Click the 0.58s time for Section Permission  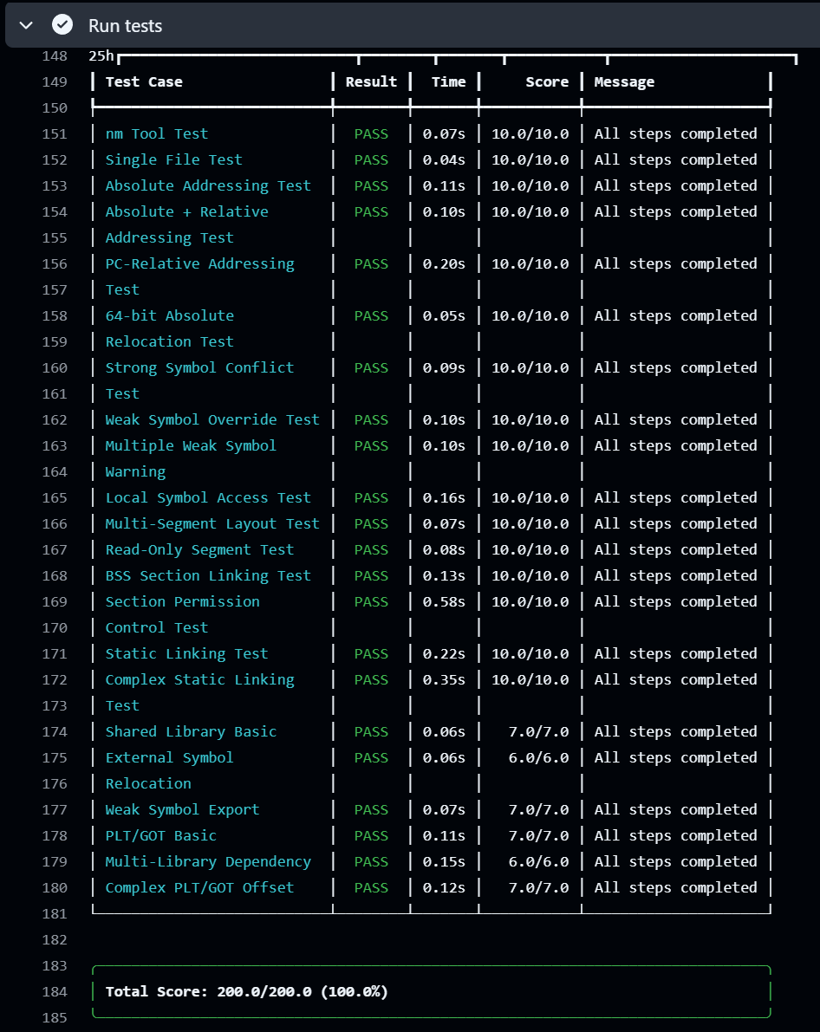point(444,601)
